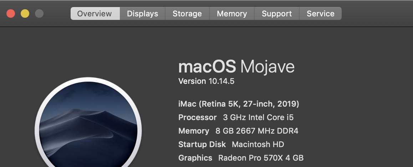
Task: Close the About This Mac window
Action: 11,14
